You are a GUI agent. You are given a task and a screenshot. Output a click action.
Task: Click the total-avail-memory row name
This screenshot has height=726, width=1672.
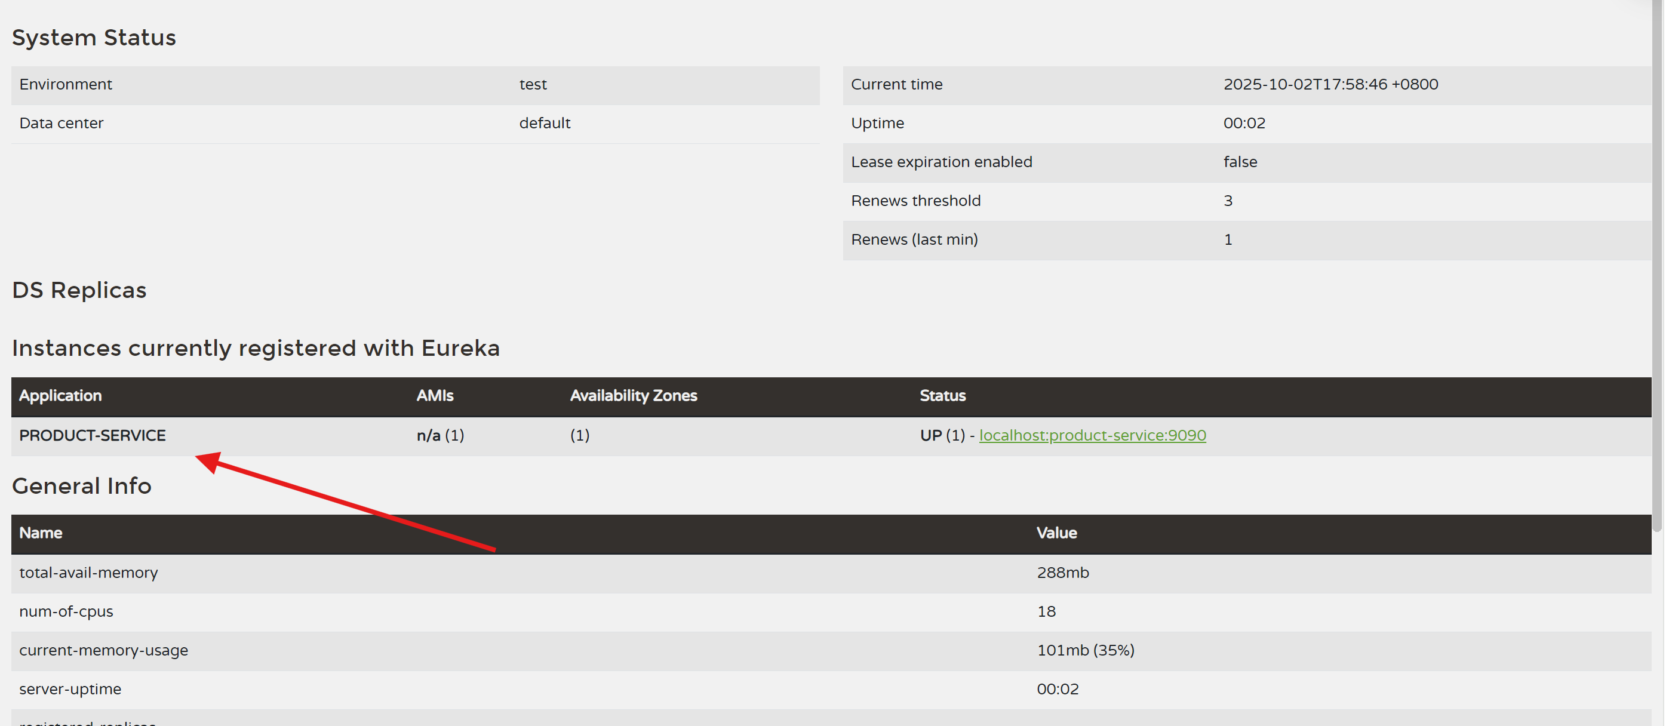pyautogui.click(x=88, y=573)
